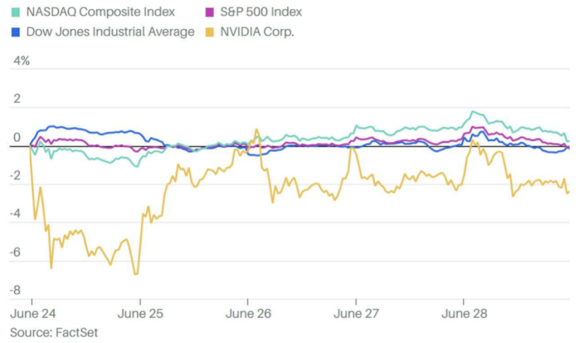Select the NASDAQ Composite Index legend label

100,12
